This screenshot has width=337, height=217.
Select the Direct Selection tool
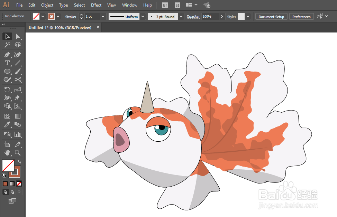(18, 37)
